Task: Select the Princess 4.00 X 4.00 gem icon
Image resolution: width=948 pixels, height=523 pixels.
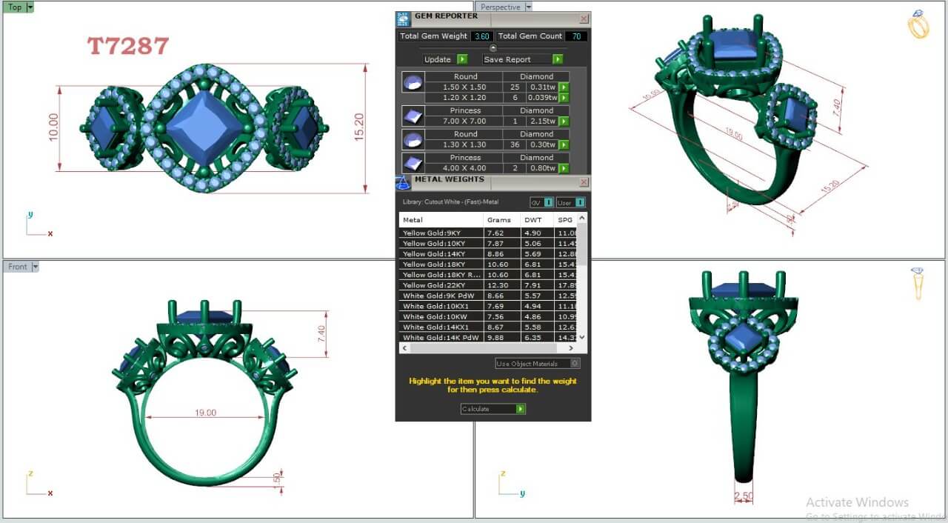Action: (413, 162)
